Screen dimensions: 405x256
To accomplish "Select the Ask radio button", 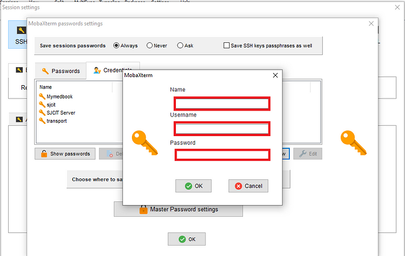I will (180, 46).
